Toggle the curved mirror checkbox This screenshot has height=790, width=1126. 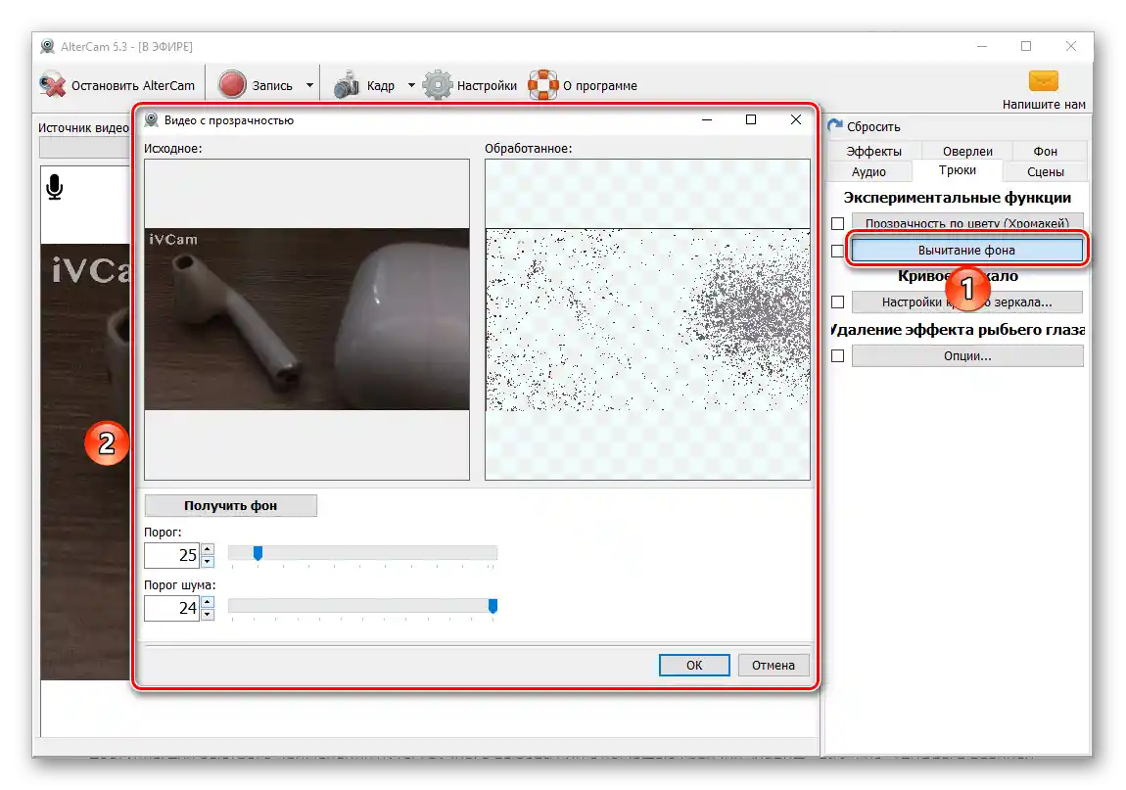[x=837, y=302]
